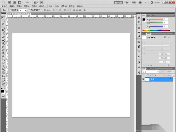Image resolution: width=176 pixels, height=132 pixels.
Task: Add a pixel mask in Masks panel
Action: coord(165,37)
